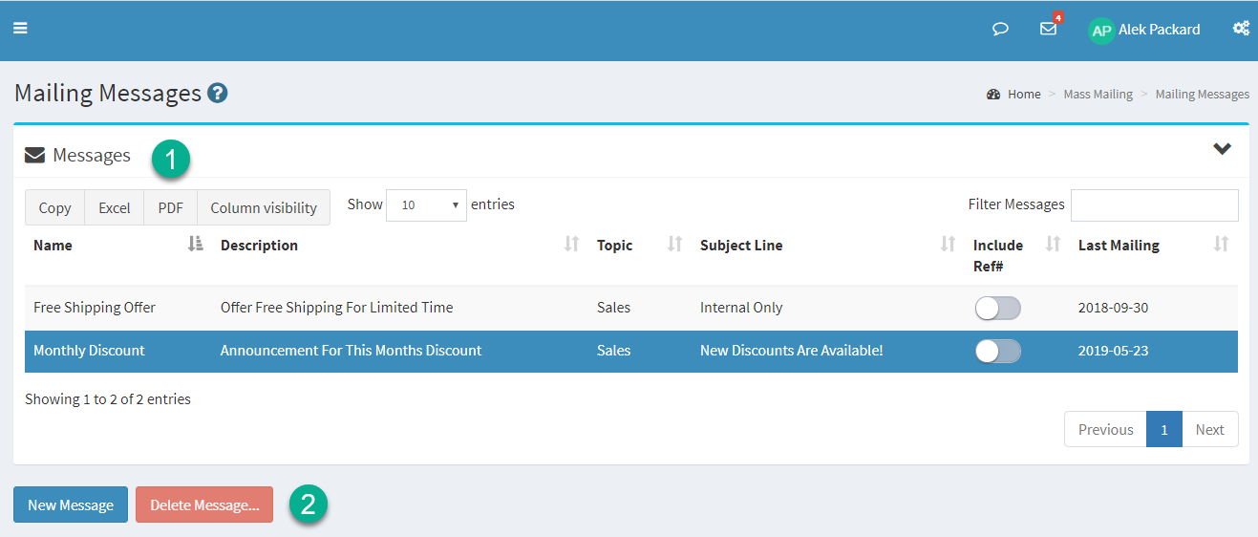Image resolution: width=1258 pixels, height=537 pixels.
Task: Click New Discounts Are Available! subject
Action: pos(792,351)
